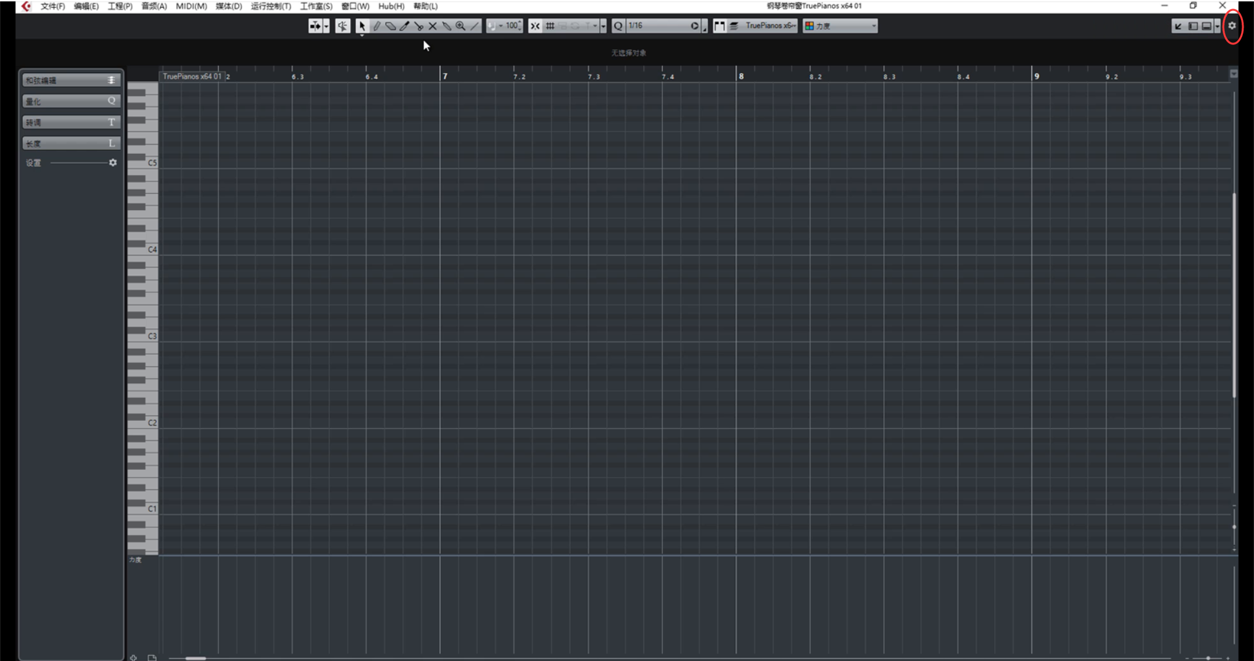Open the 工程(P) menu

pyautogui.click(x=120, y=6)
